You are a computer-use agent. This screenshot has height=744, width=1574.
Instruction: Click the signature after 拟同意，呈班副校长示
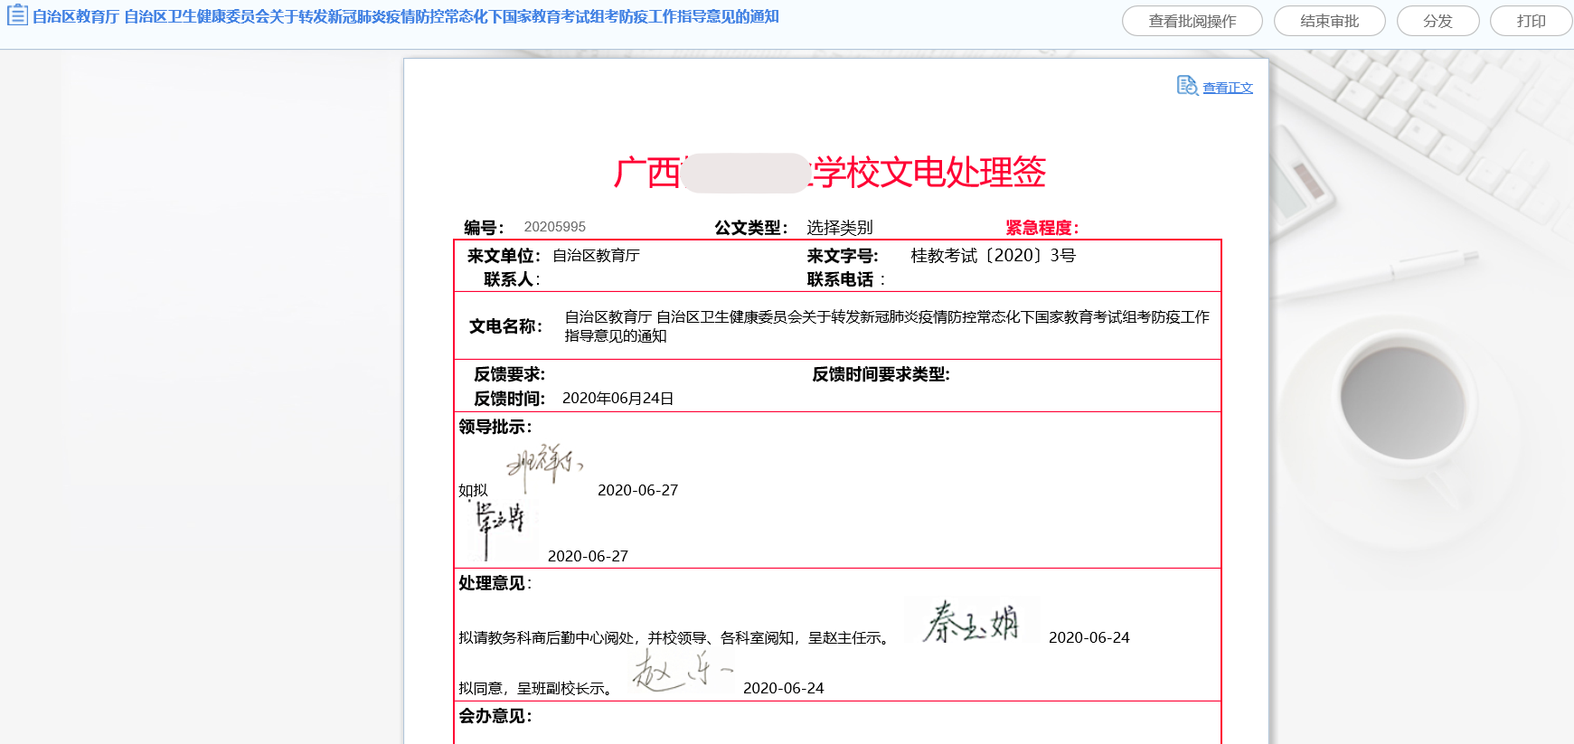[680, 673]
